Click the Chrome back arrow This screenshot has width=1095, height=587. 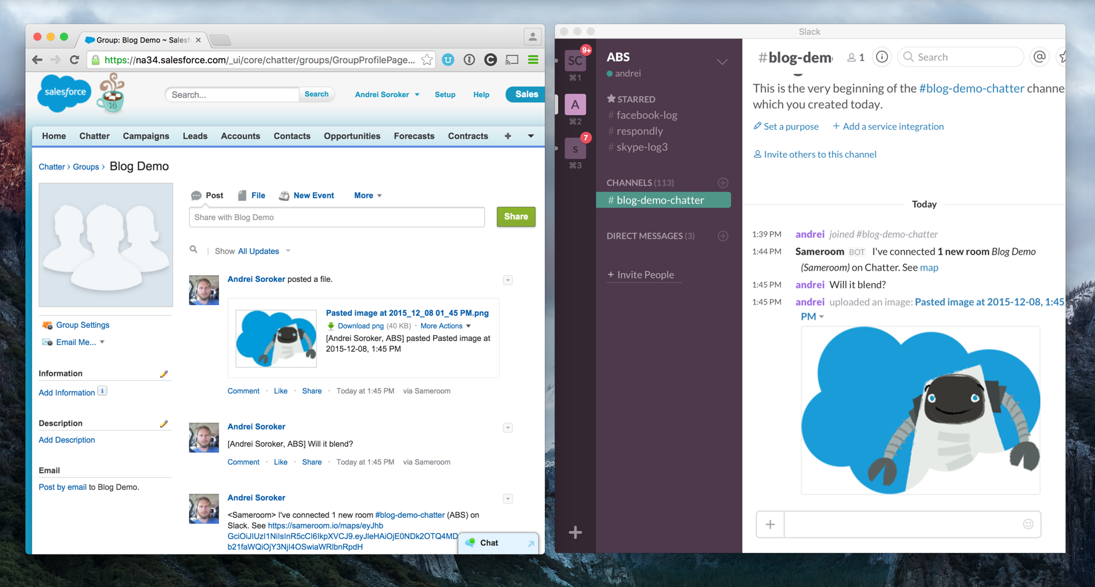tap(37, 60)
